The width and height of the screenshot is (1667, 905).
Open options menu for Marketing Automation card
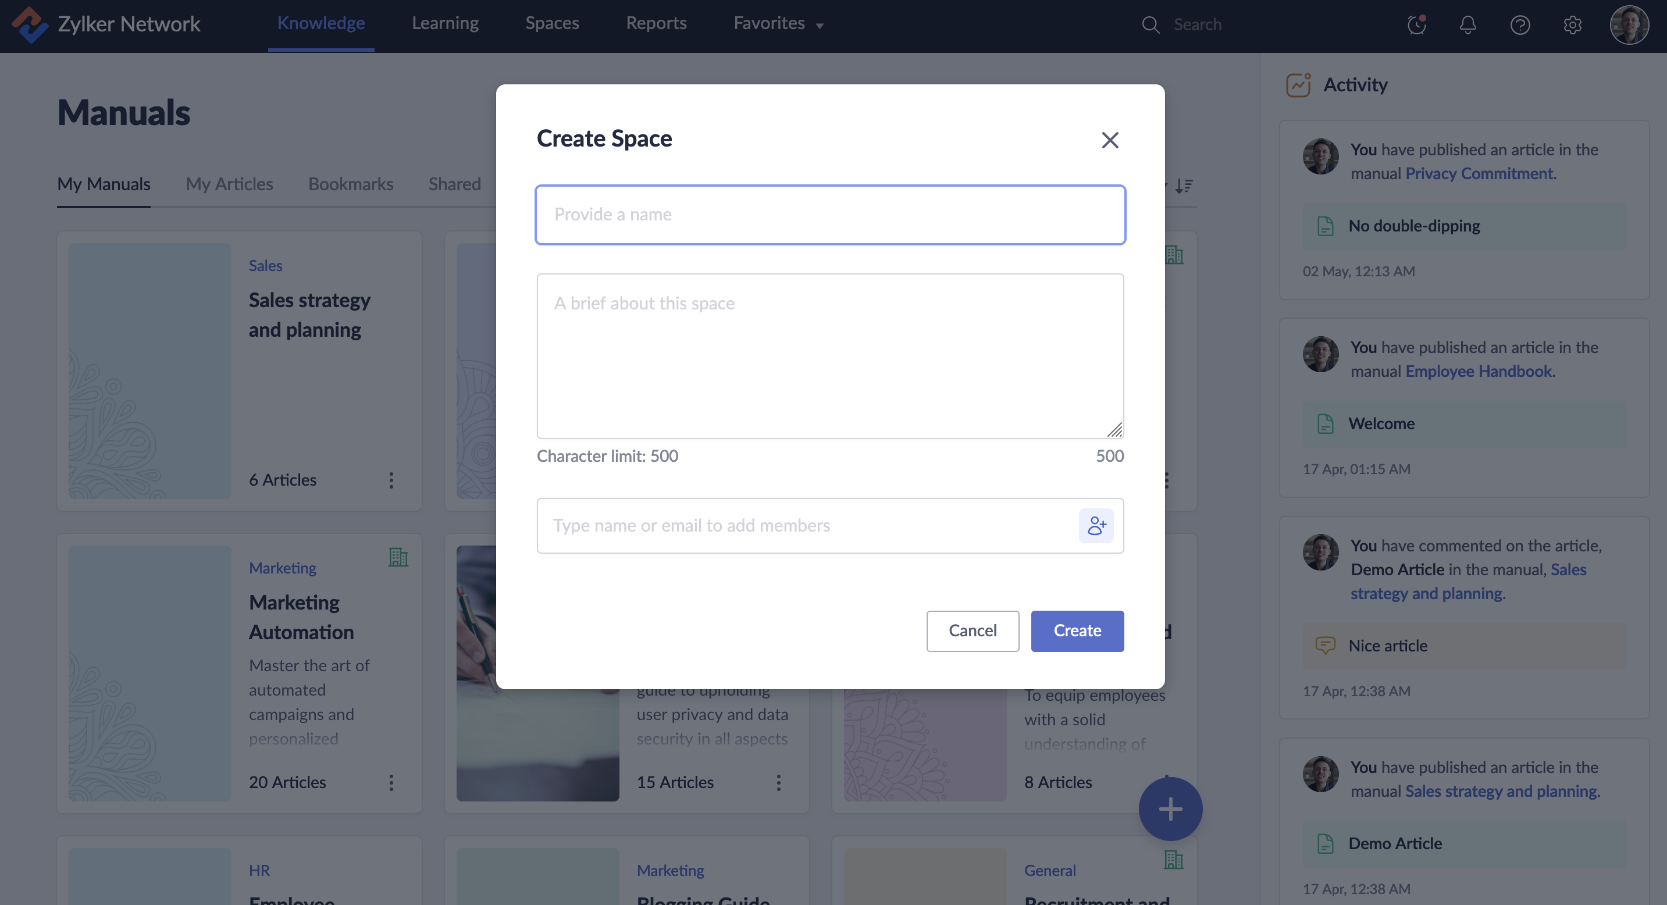point(391,783)
